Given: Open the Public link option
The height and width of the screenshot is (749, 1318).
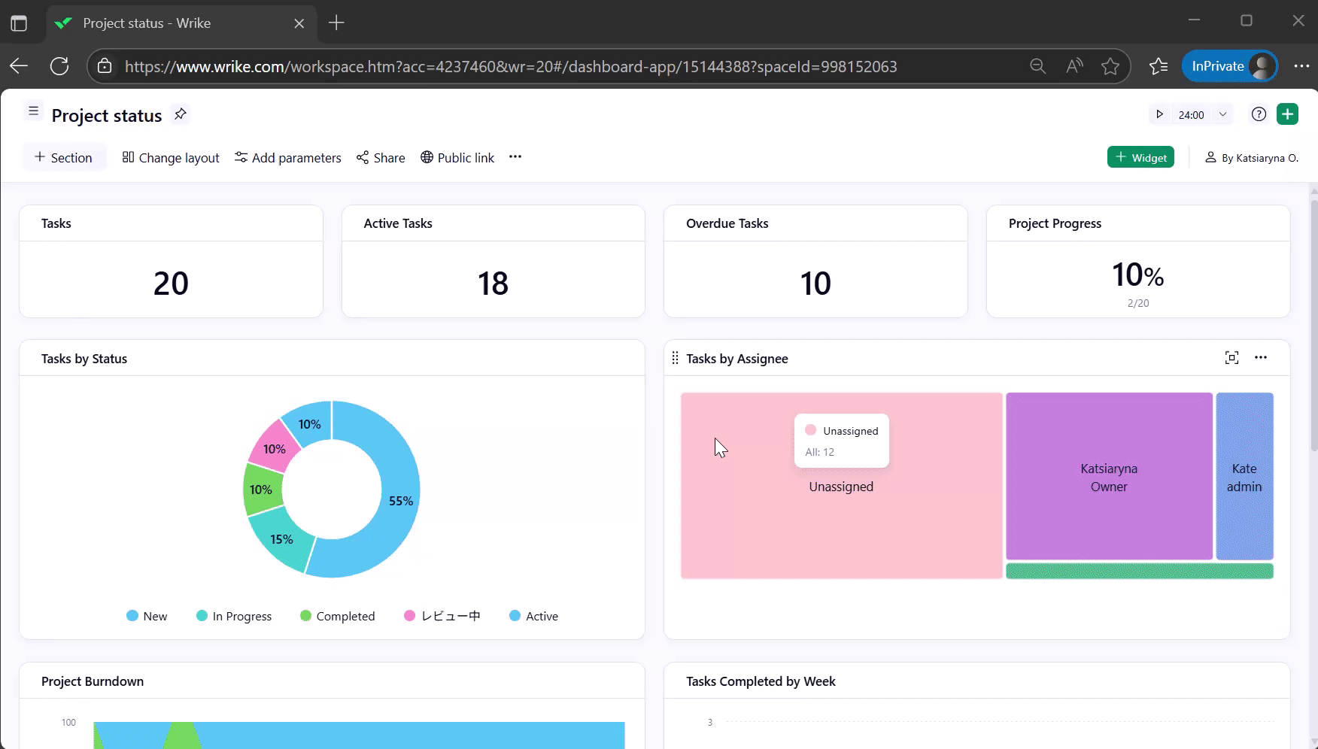Looking at the screenshot, I should click(x=457, y=157).
